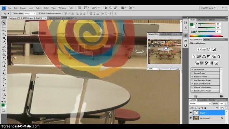The image size is (229, 129).
Task: Select the Pen tool
Action: pos(4,78)
